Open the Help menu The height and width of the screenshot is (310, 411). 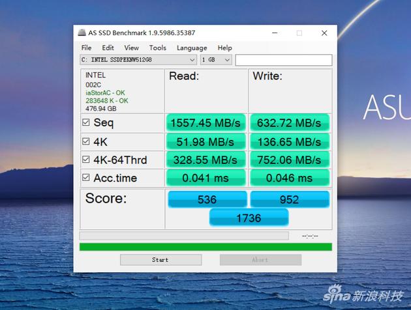click(x=224, y=48)
